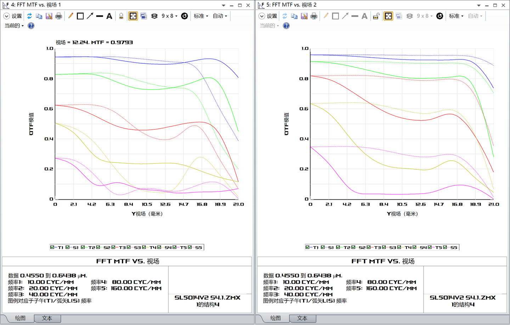Select the text annotation tool in window 4
The height and width of the screenshot is (325, 510).
[109, 16]
